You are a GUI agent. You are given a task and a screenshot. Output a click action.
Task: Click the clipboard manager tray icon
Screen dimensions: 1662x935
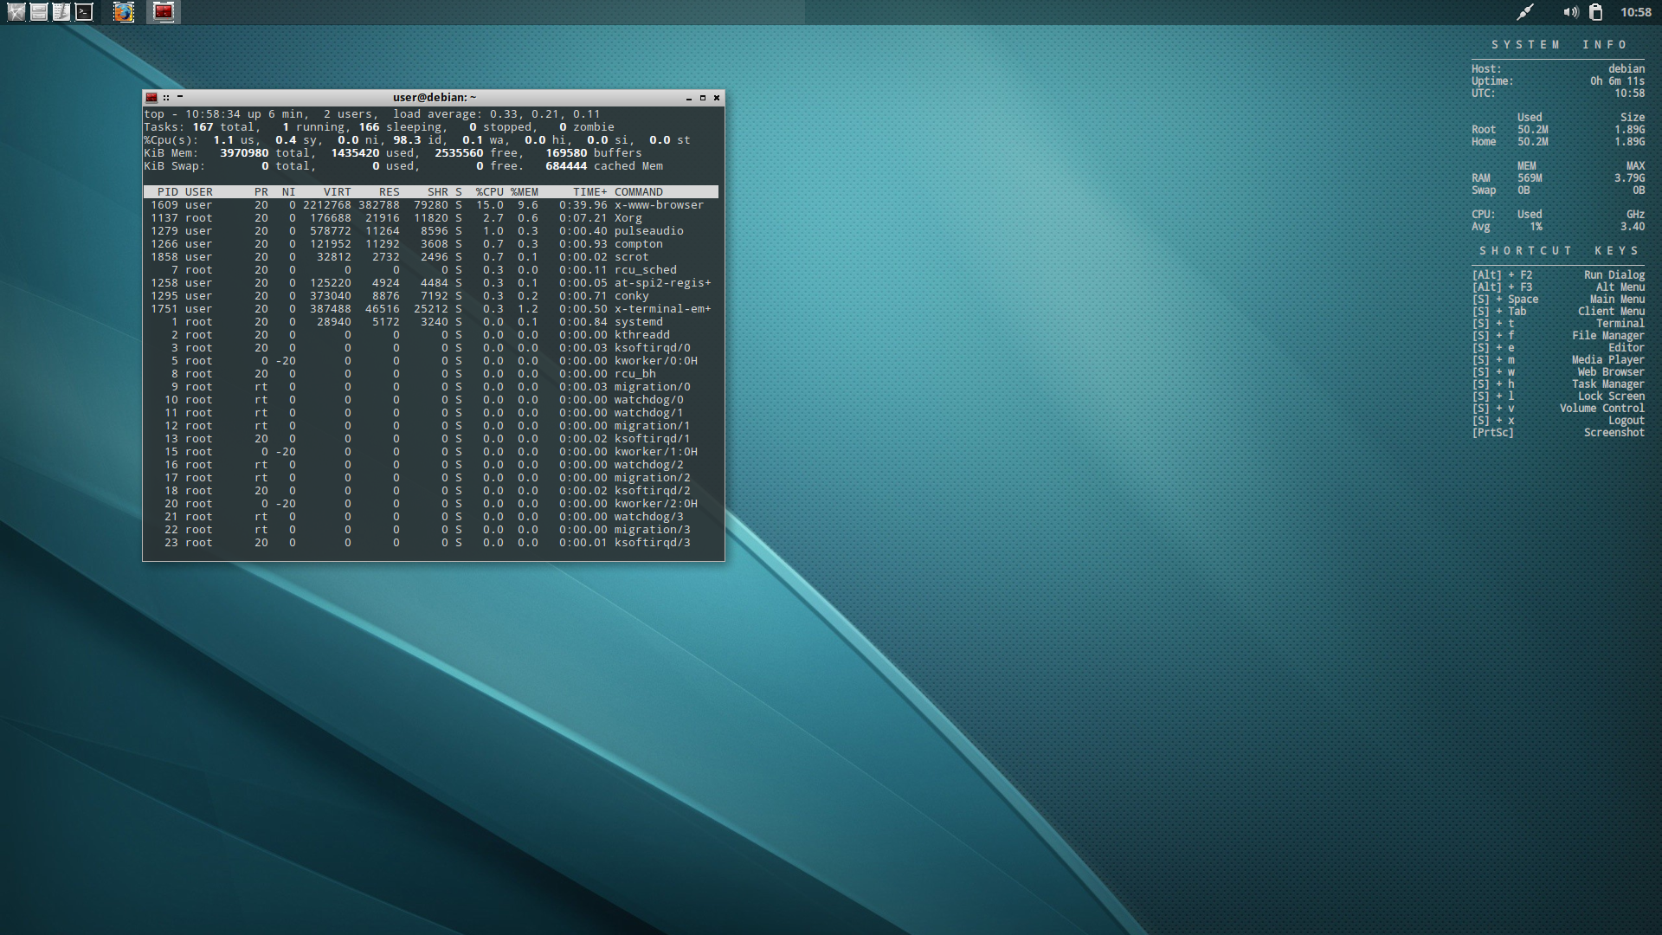click(1596, 12)
